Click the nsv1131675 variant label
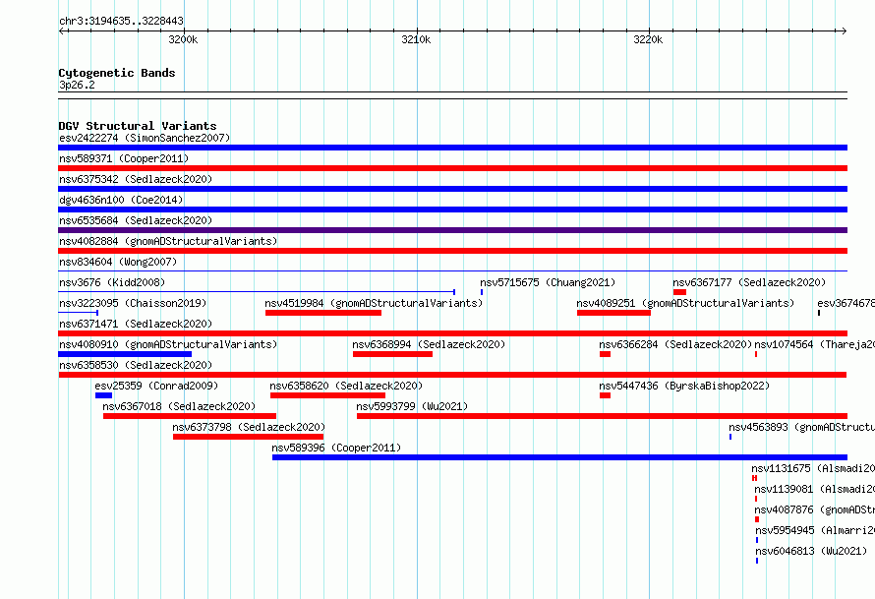 coord(813,468)
